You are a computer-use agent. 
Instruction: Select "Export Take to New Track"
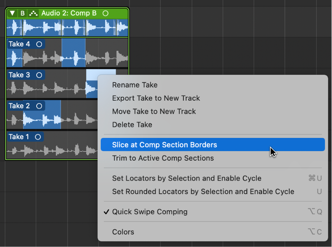click(x=156, y=98)
